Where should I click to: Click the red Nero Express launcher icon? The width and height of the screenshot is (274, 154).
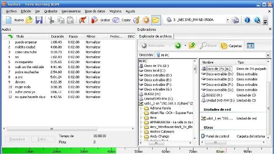pyautogui.click(x=83, y=20)
